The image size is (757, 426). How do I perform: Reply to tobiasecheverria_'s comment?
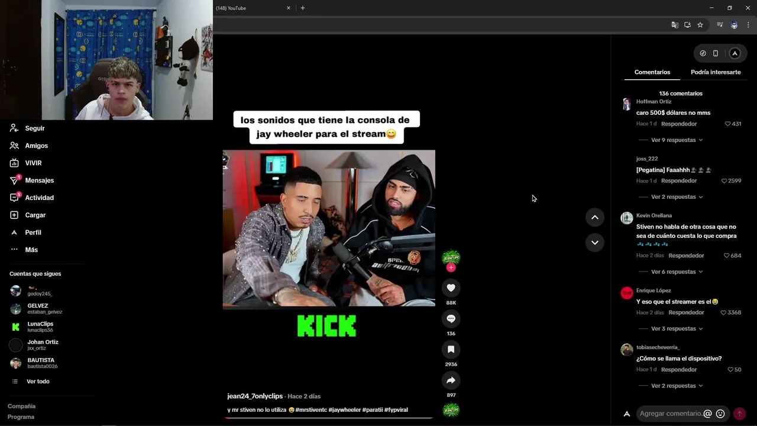(679, 369)
